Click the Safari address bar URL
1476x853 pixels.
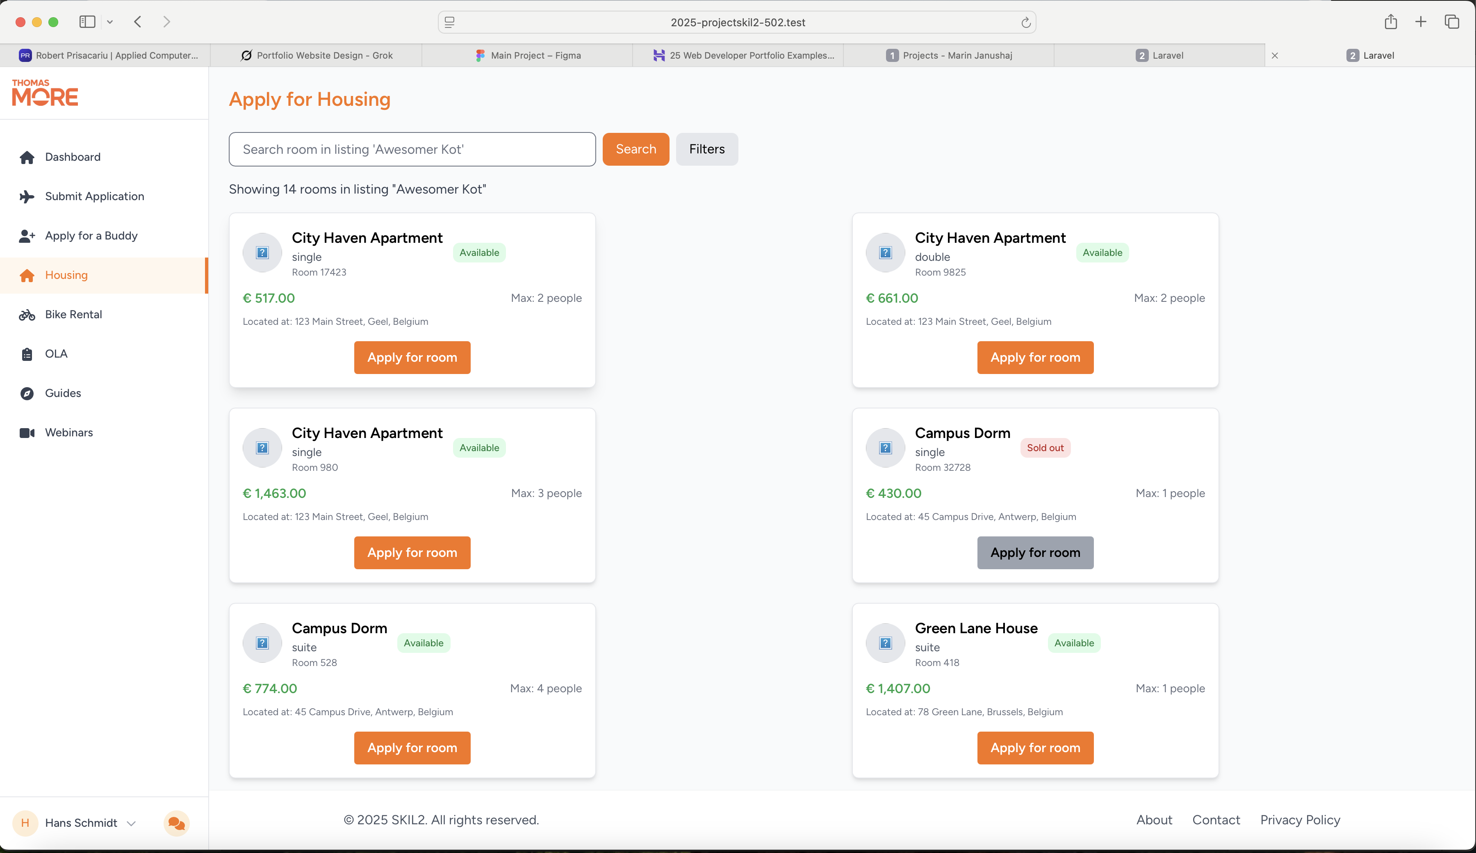pos(738,22)
